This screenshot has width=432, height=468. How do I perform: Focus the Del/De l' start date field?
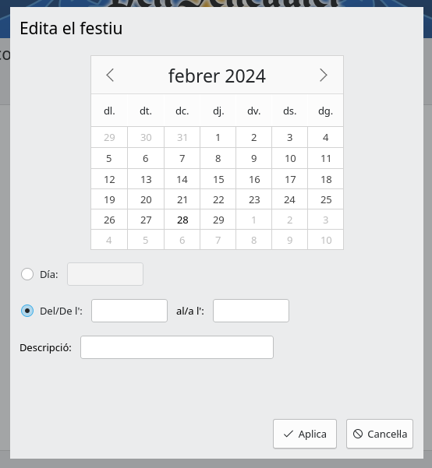[x=129, y=311]
